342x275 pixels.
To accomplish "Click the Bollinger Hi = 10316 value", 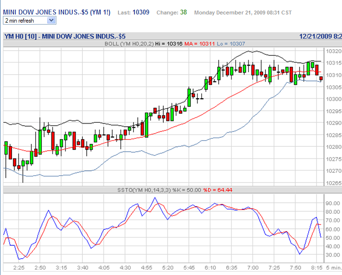I will [x=169, y=44].
